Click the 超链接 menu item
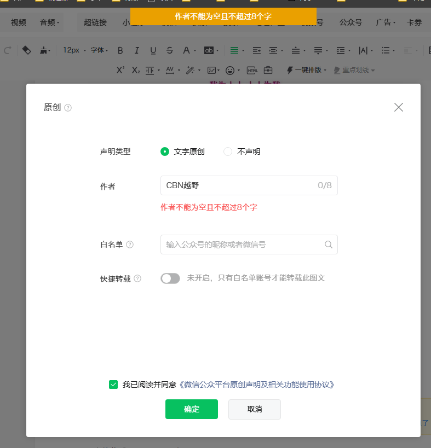 pos(95,22)
